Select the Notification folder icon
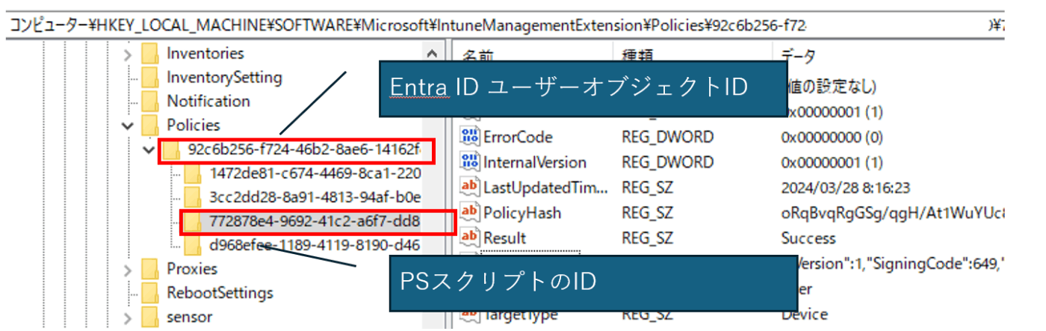This screenshot has height=331, width=1046. pos(150,102)
